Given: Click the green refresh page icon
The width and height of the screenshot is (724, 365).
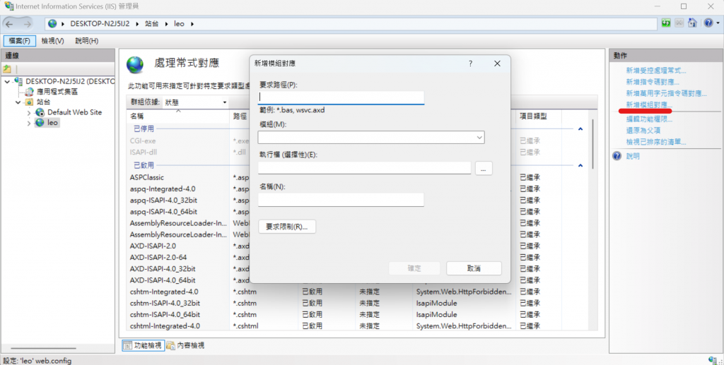Looking at the screenshot, I should point(666,23).
